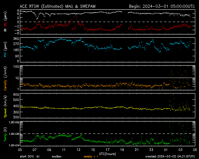Viewport: 199px width, 159px height.
Task: Click the Begin 2024-03-01 timestamp text
Action: (x=162, y=6)
